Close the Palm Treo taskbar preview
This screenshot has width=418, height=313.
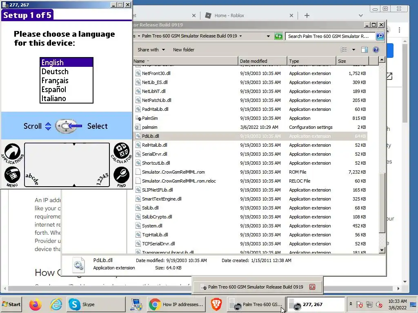tap(312, 287)
